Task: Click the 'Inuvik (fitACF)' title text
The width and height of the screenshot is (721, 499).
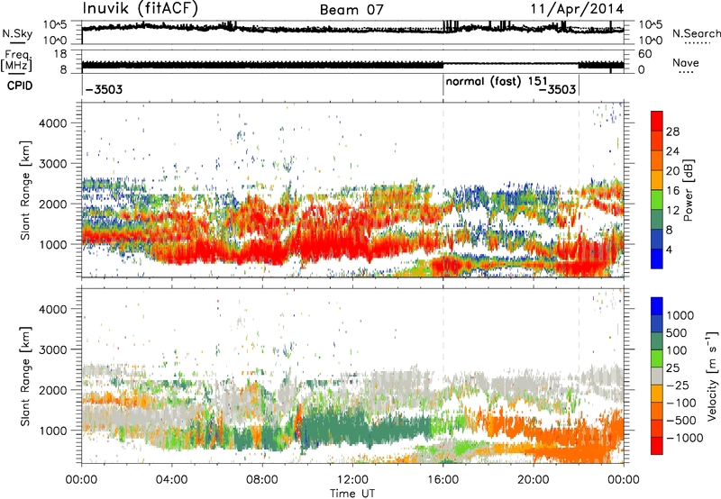Action: point(141,9)
